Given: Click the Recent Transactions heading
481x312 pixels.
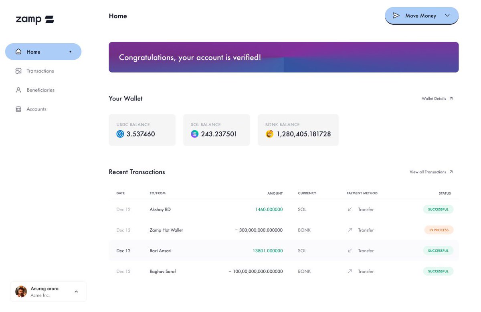Looking at the screenshot, I should 137,172.
